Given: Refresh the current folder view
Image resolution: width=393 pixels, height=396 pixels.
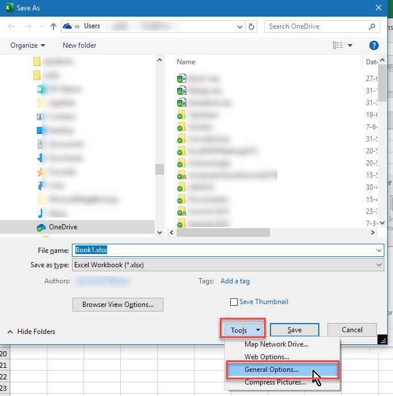Looking at the screenshot, I should pos(251,26).
